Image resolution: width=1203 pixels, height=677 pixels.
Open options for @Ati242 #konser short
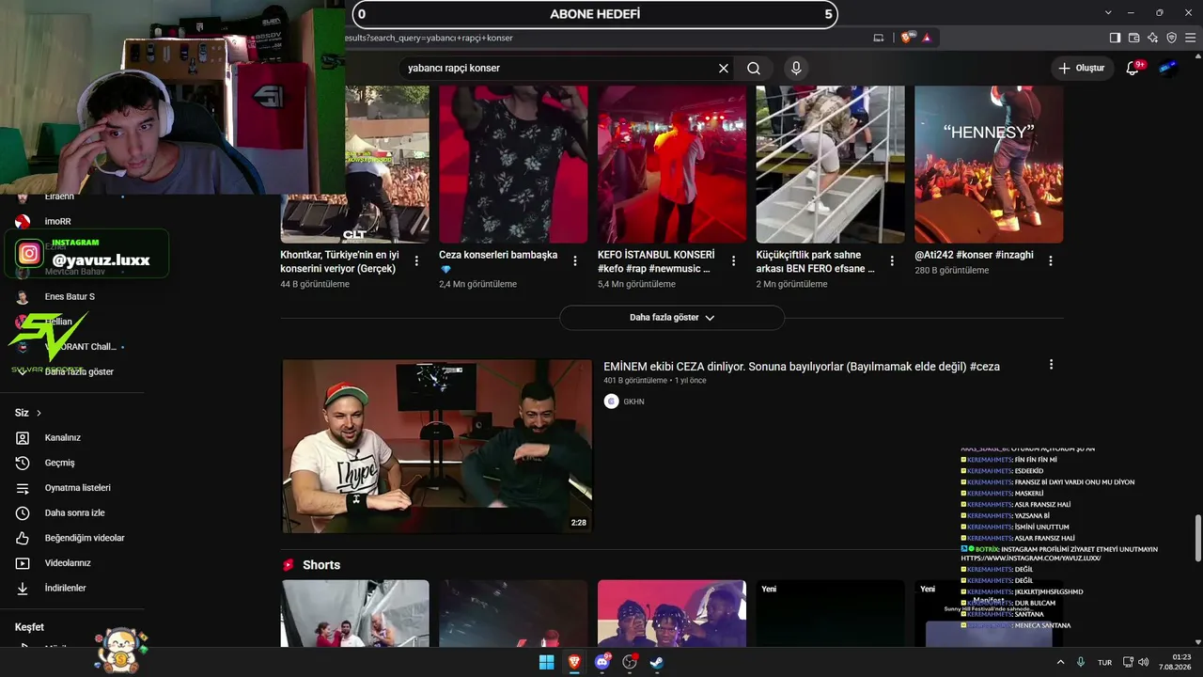tap(1051, 260)
